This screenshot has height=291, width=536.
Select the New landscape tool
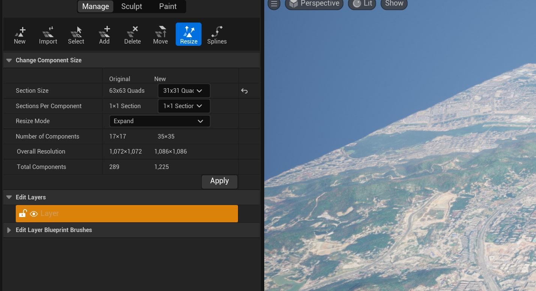pyautogui.click(x=20, y=35)
